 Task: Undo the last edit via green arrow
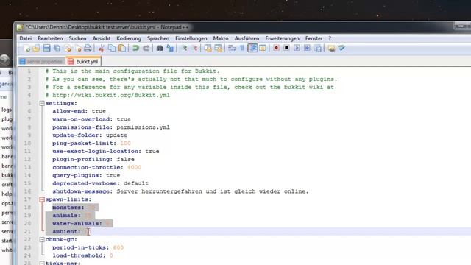pos(135,48)
